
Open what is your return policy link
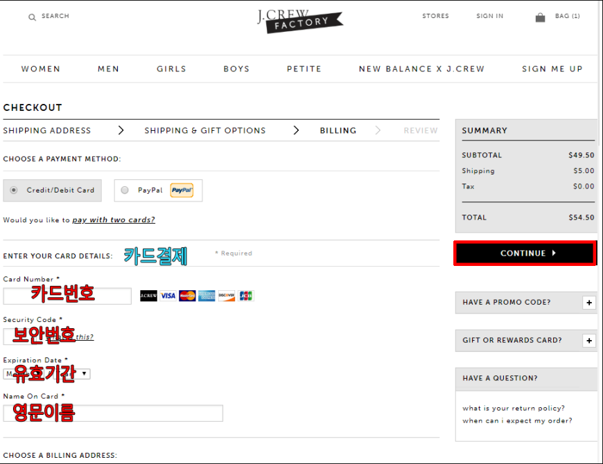pos(514,409)
